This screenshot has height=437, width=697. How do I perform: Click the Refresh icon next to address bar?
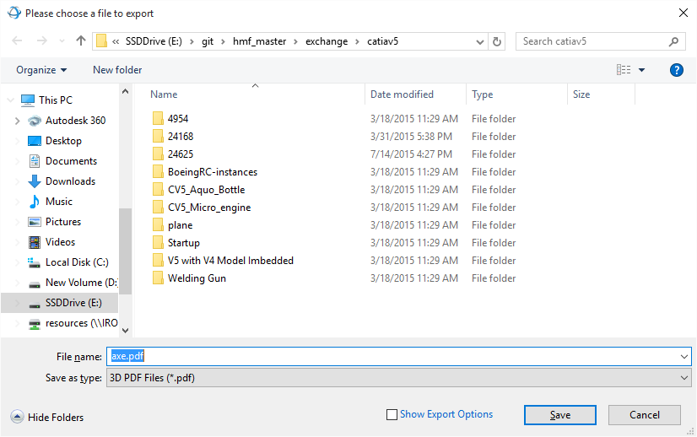coord(497,41)
